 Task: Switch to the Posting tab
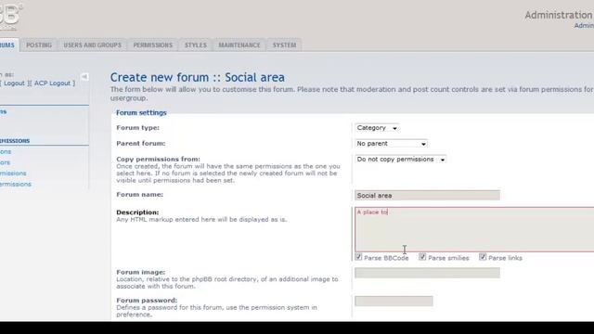pos(39,45)
